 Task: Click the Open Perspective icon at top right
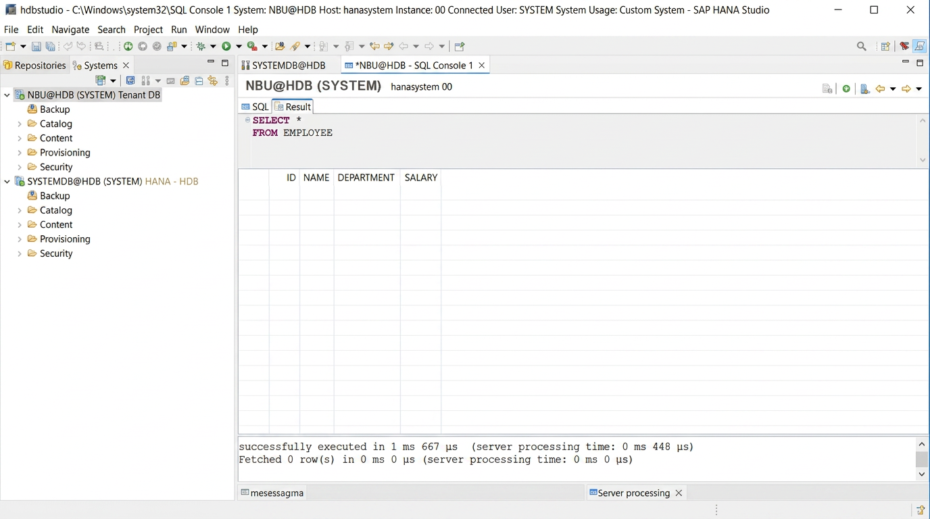pyautogui.click(x=885, y=47)
